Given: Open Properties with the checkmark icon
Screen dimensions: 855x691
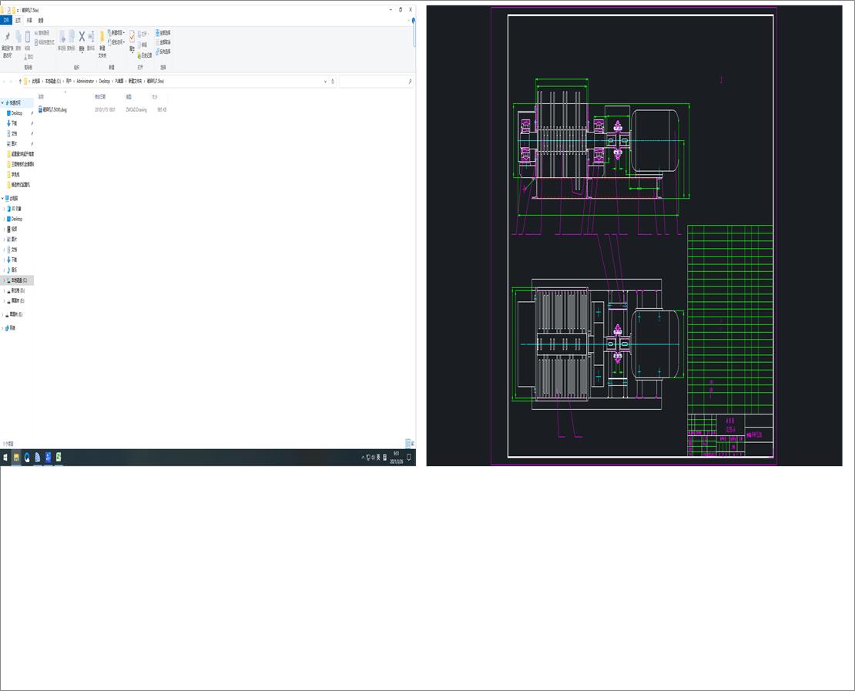Looking at the screenshot, I should (x=132, y=37).
